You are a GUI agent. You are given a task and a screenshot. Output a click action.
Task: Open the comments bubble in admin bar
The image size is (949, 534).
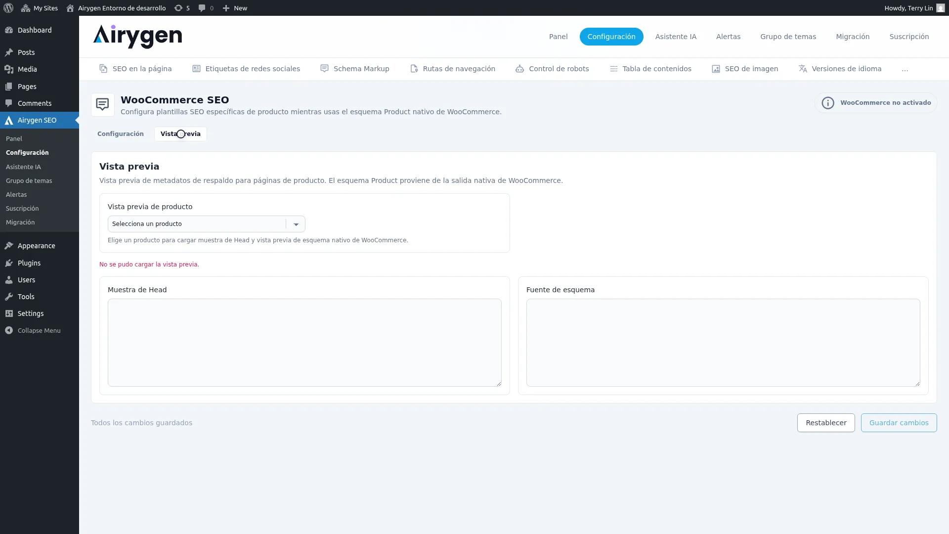coord(206,8)
